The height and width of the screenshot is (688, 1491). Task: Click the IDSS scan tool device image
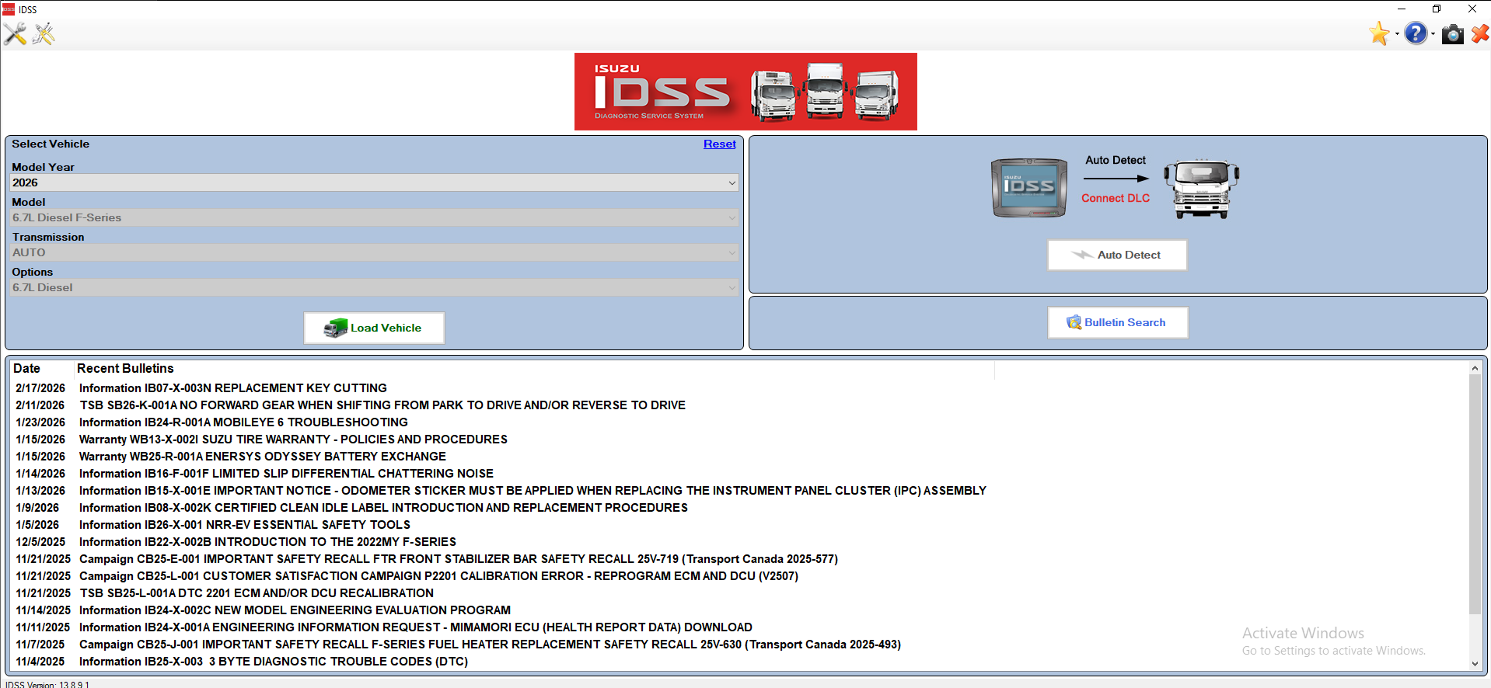[x=1028, y=188]
